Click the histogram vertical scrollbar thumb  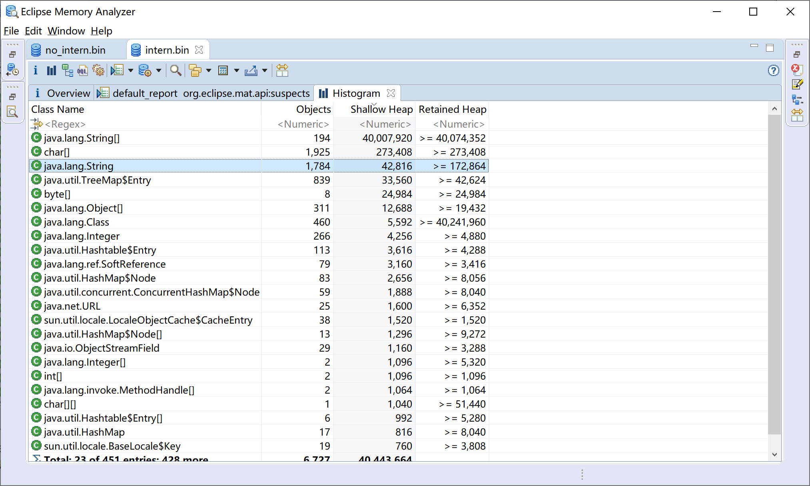[774, 274]
